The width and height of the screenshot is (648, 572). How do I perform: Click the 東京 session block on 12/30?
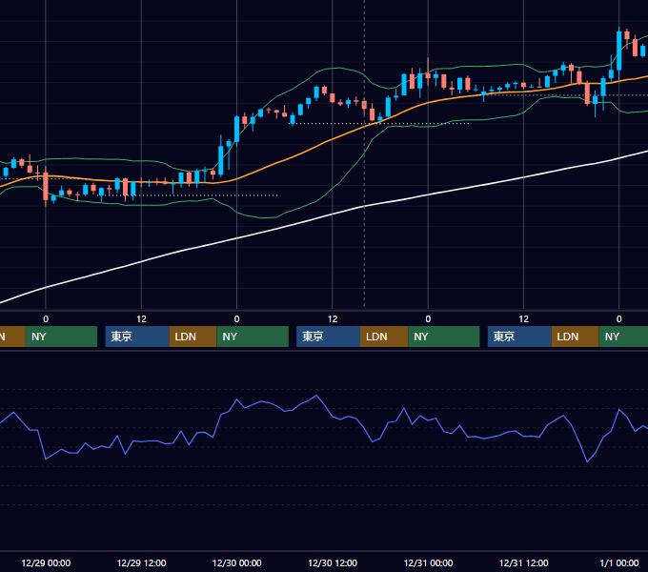click(x=328, y=337)
